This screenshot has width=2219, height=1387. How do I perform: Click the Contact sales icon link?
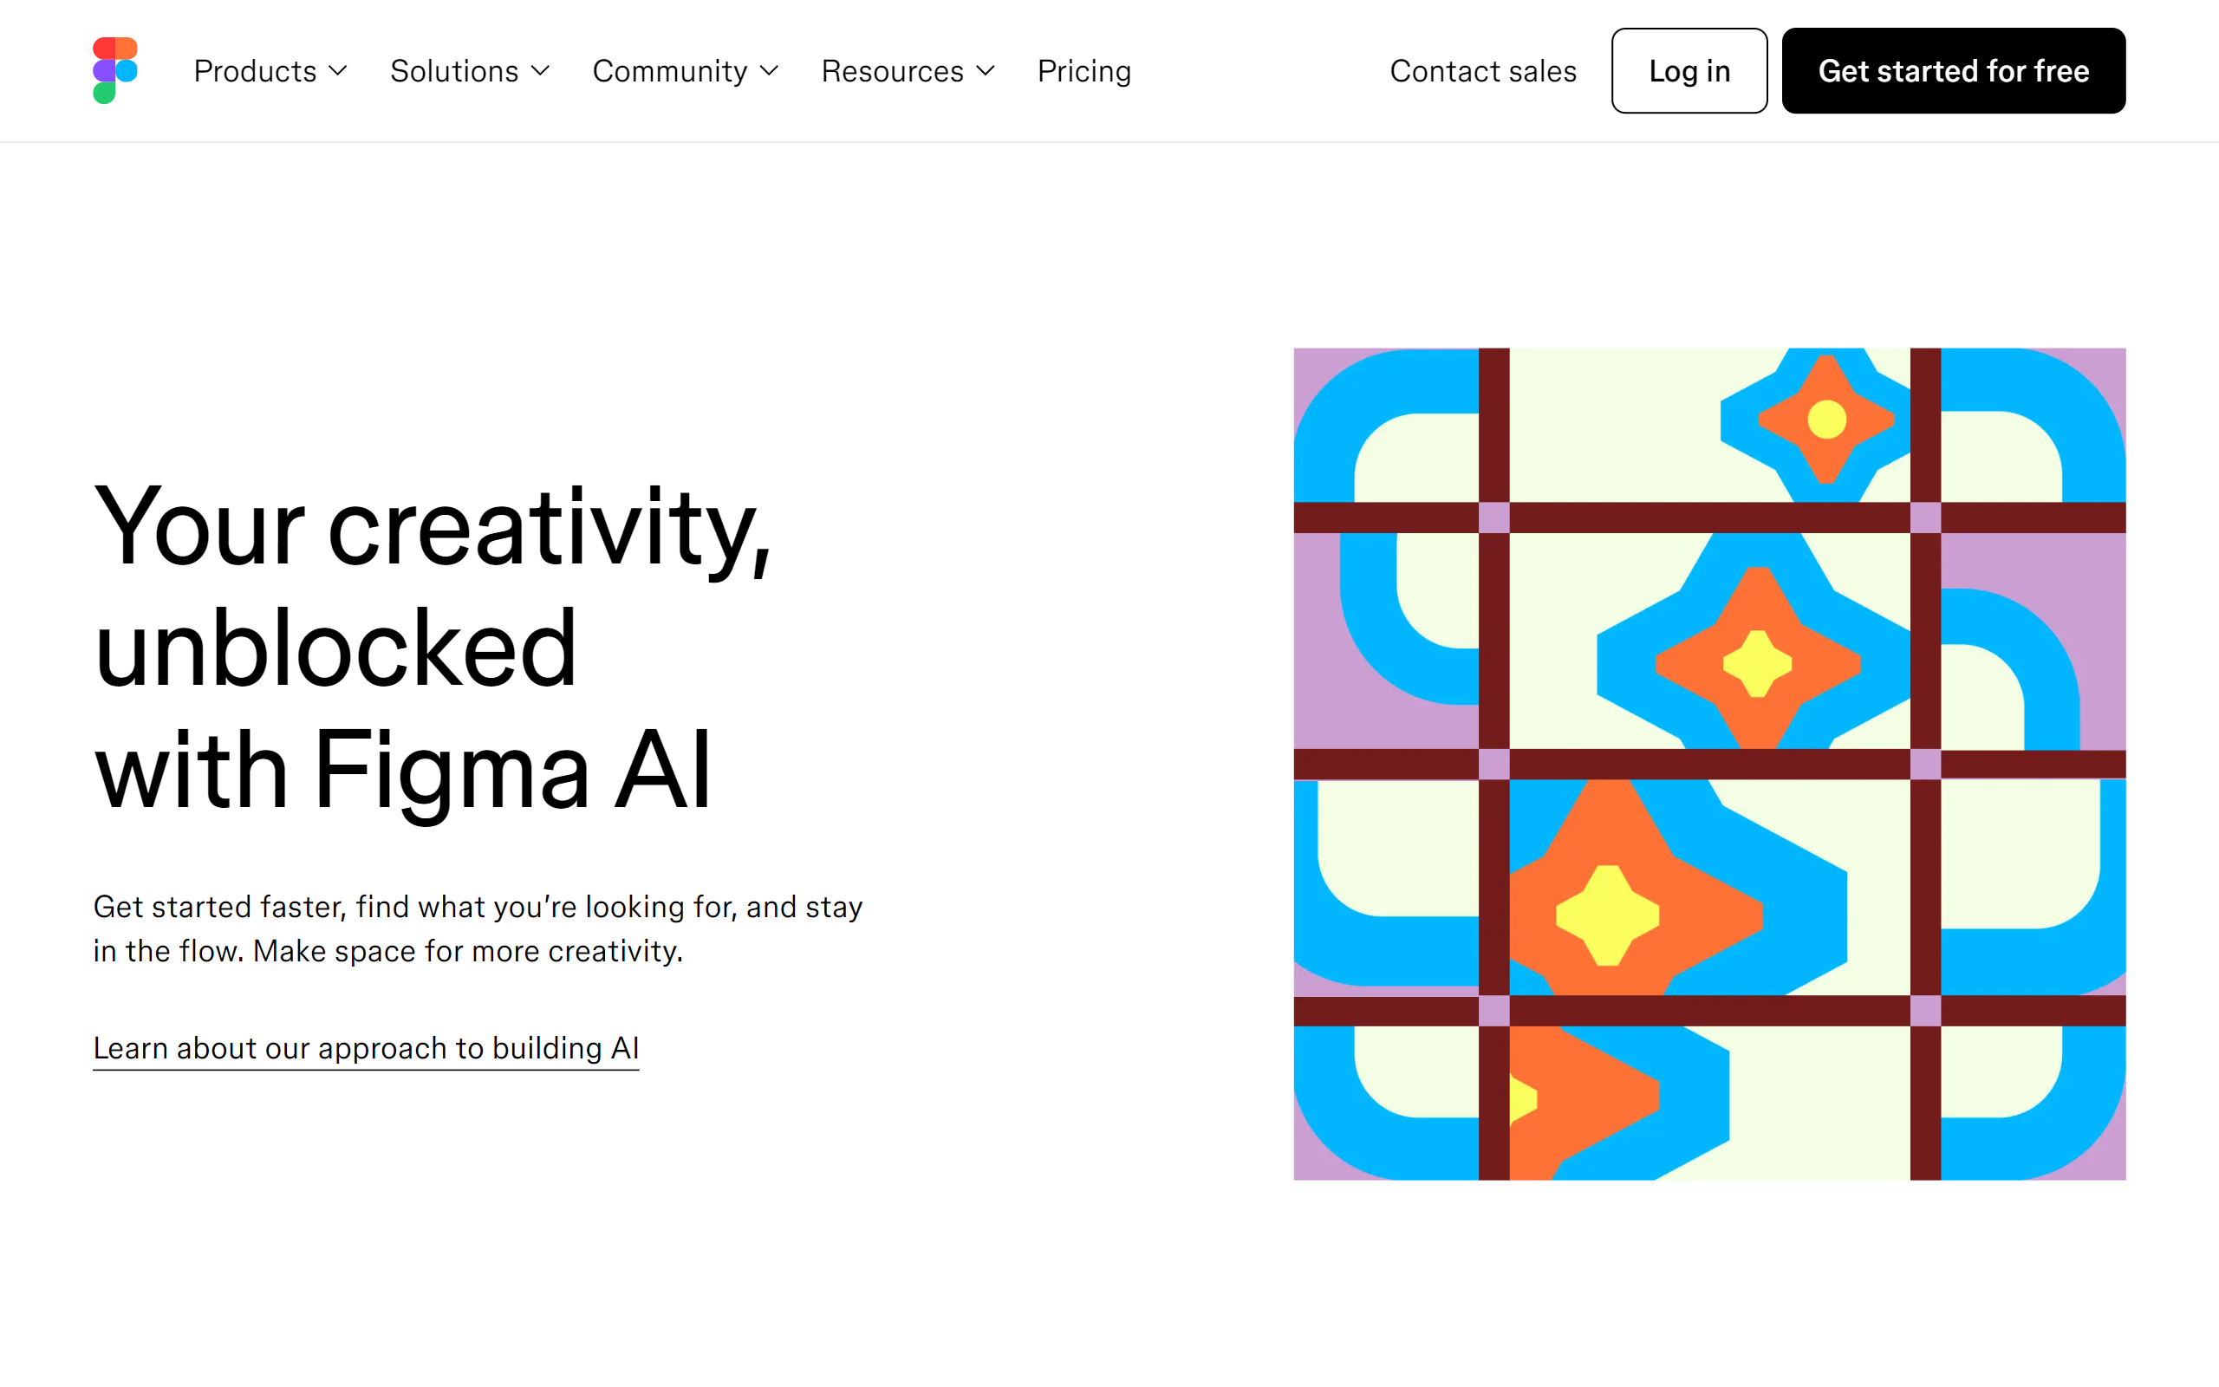(1484, 70)
